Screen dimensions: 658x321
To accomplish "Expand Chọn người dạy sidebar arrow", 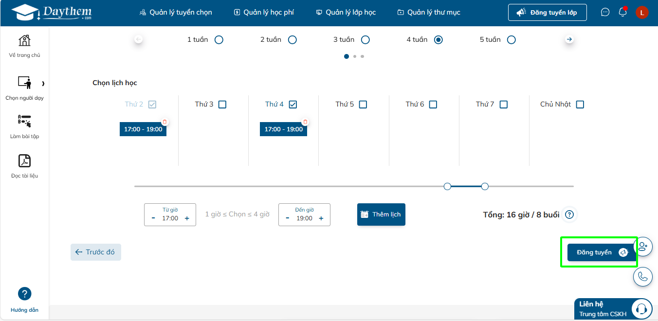I will coord(43,84).
